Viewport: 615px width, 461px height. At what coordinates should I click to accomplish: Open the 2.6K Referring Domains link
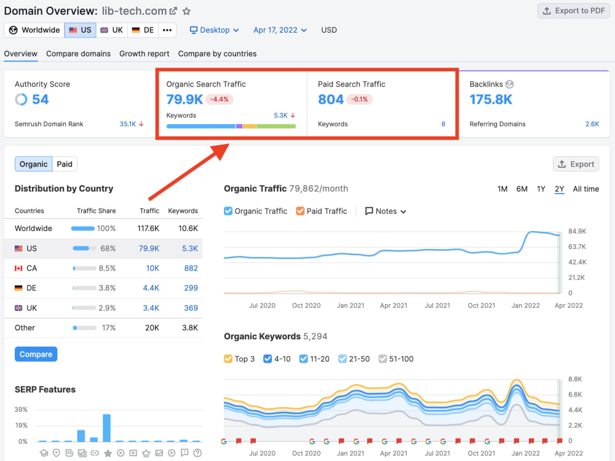(592, 124)
